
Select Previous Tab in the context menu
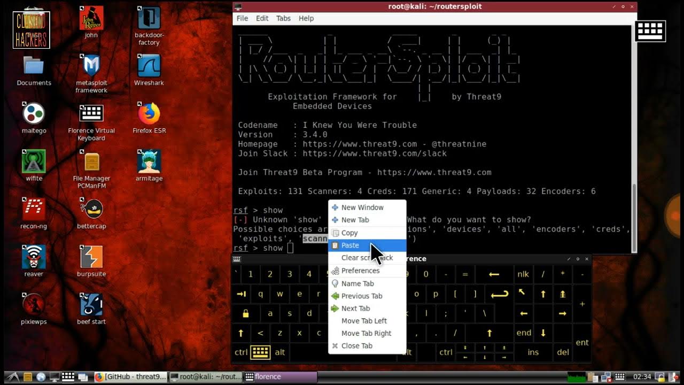(x=367, y=296)
